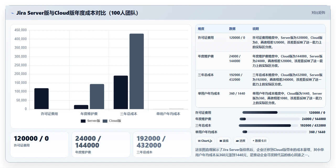The width and height of the screenshot is (336, 168).
Task: Click '360 / 1440' value beside progress bar
Action: pyautogui.click(x=317, y=132)
